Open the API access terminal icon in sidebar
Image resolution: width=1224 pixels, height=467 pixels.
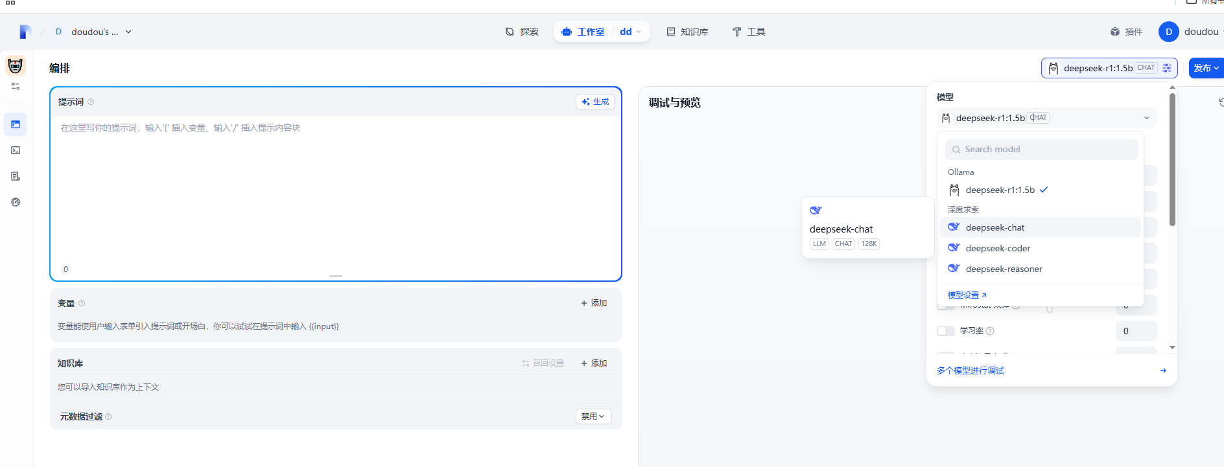click(16, 150)
